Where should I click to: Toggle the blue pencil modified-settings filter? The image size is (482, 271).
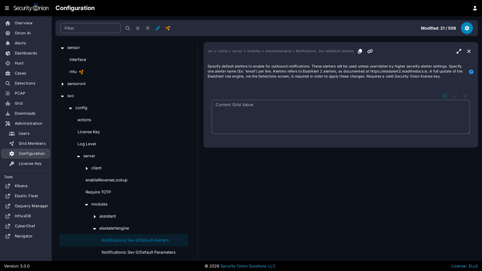(x=158, y=28)
